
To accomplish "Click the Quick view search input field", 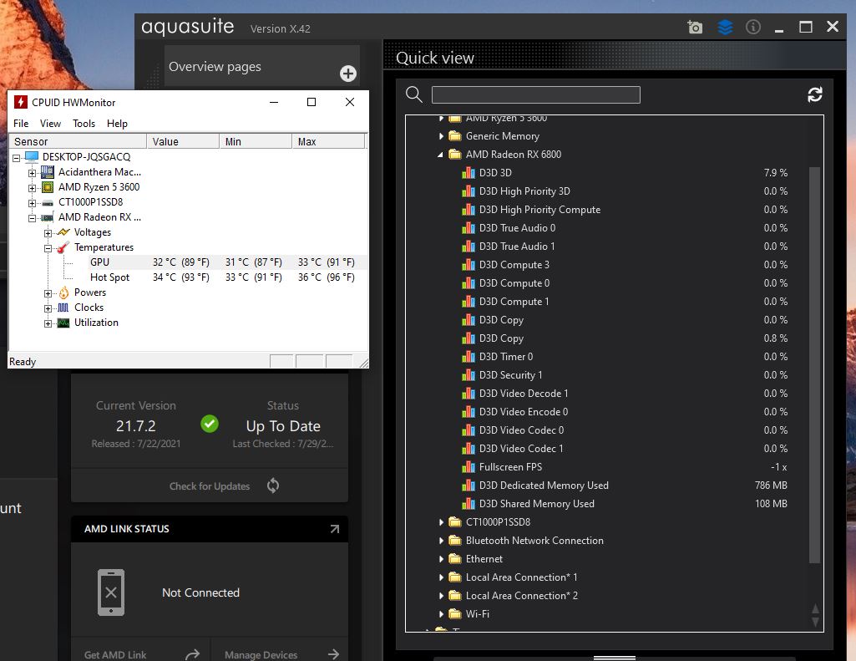I will [535, 94].
